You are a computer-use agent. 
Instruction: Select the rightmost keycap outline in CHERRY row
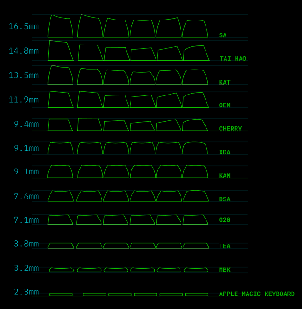(195, 125)
